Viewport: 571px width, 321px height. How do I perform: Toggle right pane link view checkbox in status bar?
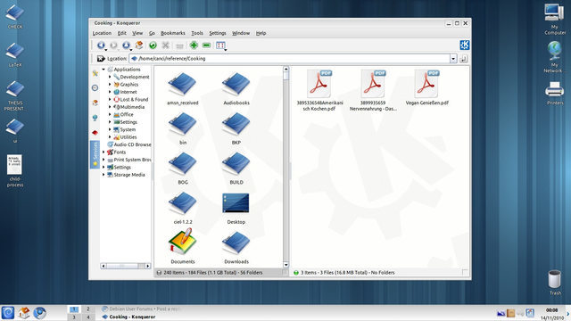pos(465,272)
